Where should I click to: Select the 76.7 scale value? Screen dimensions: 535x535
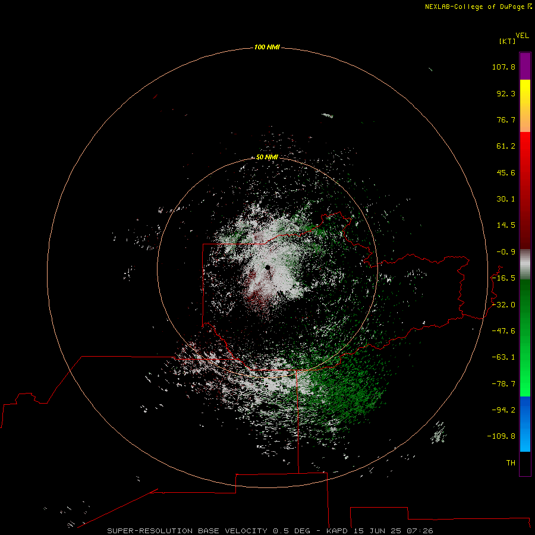pyautogui.click(x=506, y=119)
